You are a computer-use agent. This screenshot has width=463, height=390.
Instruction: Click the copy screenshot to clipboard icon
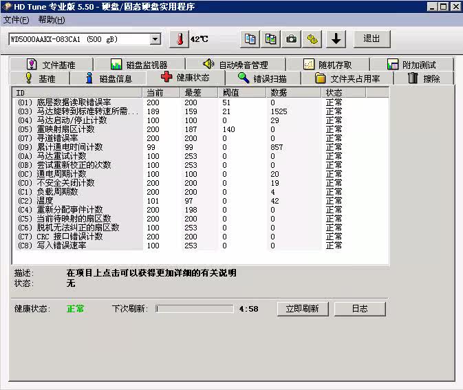271,39
